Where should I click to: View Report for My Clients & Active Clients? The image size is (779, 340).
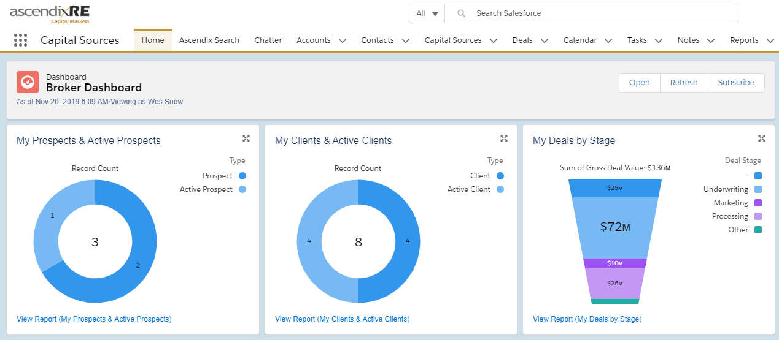tap(342, 319)
